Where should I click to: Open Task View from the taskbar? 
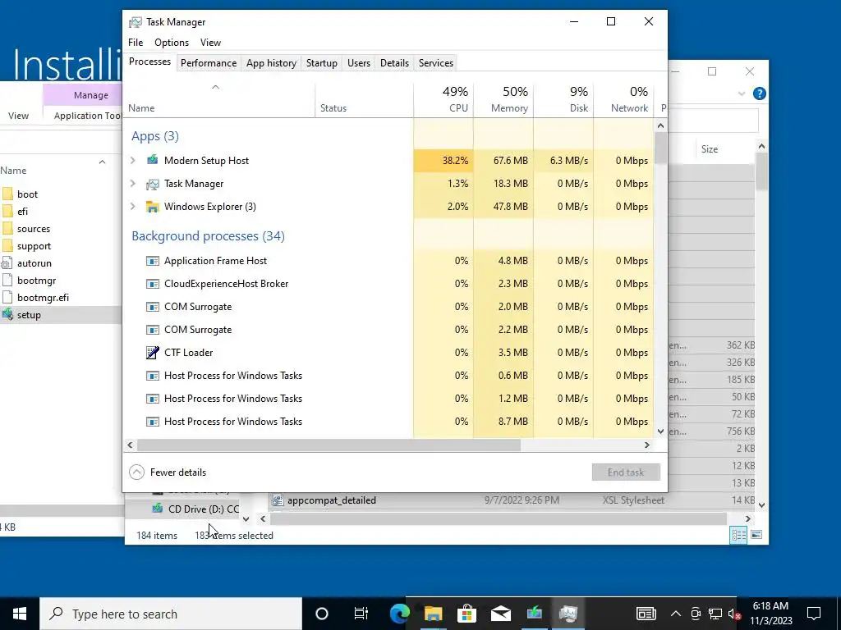(361, 614)
